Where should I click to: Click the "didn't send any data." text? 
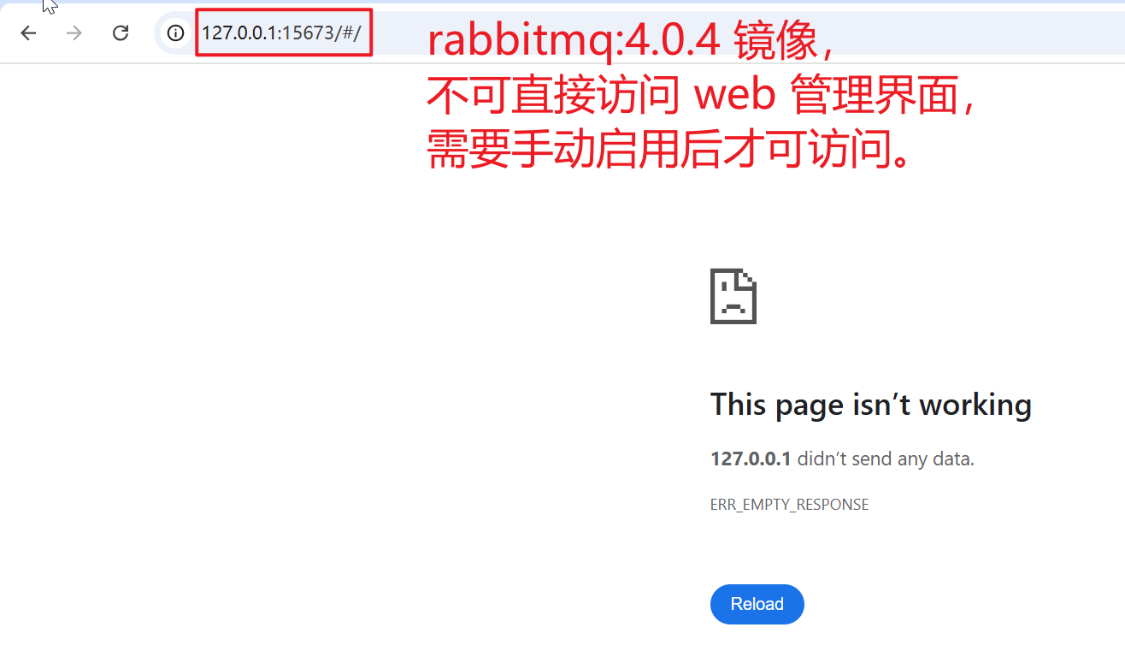(x=886, y=459)
